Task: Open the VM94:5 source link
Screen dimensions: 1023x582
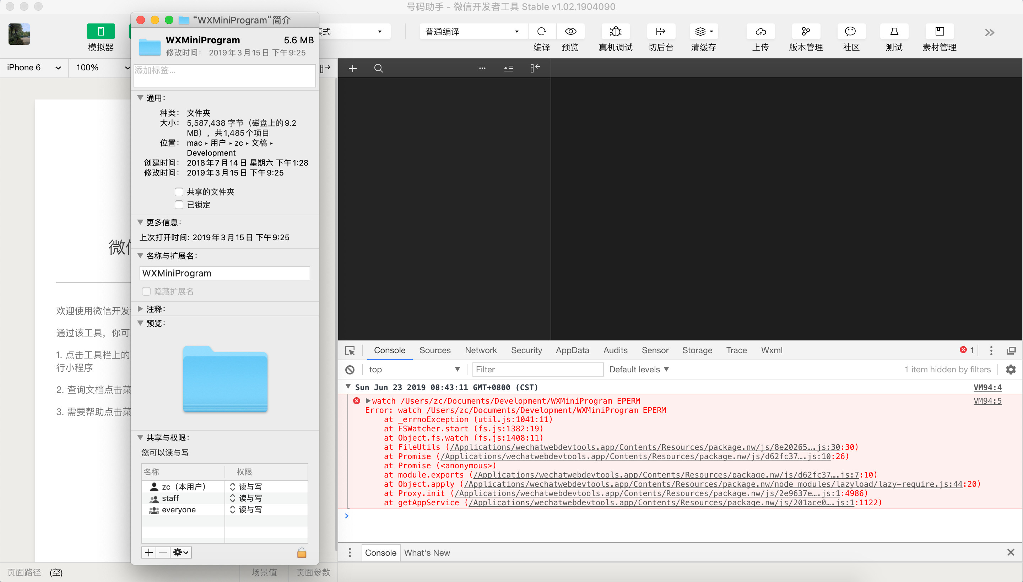Action: [x=987, y=401]
